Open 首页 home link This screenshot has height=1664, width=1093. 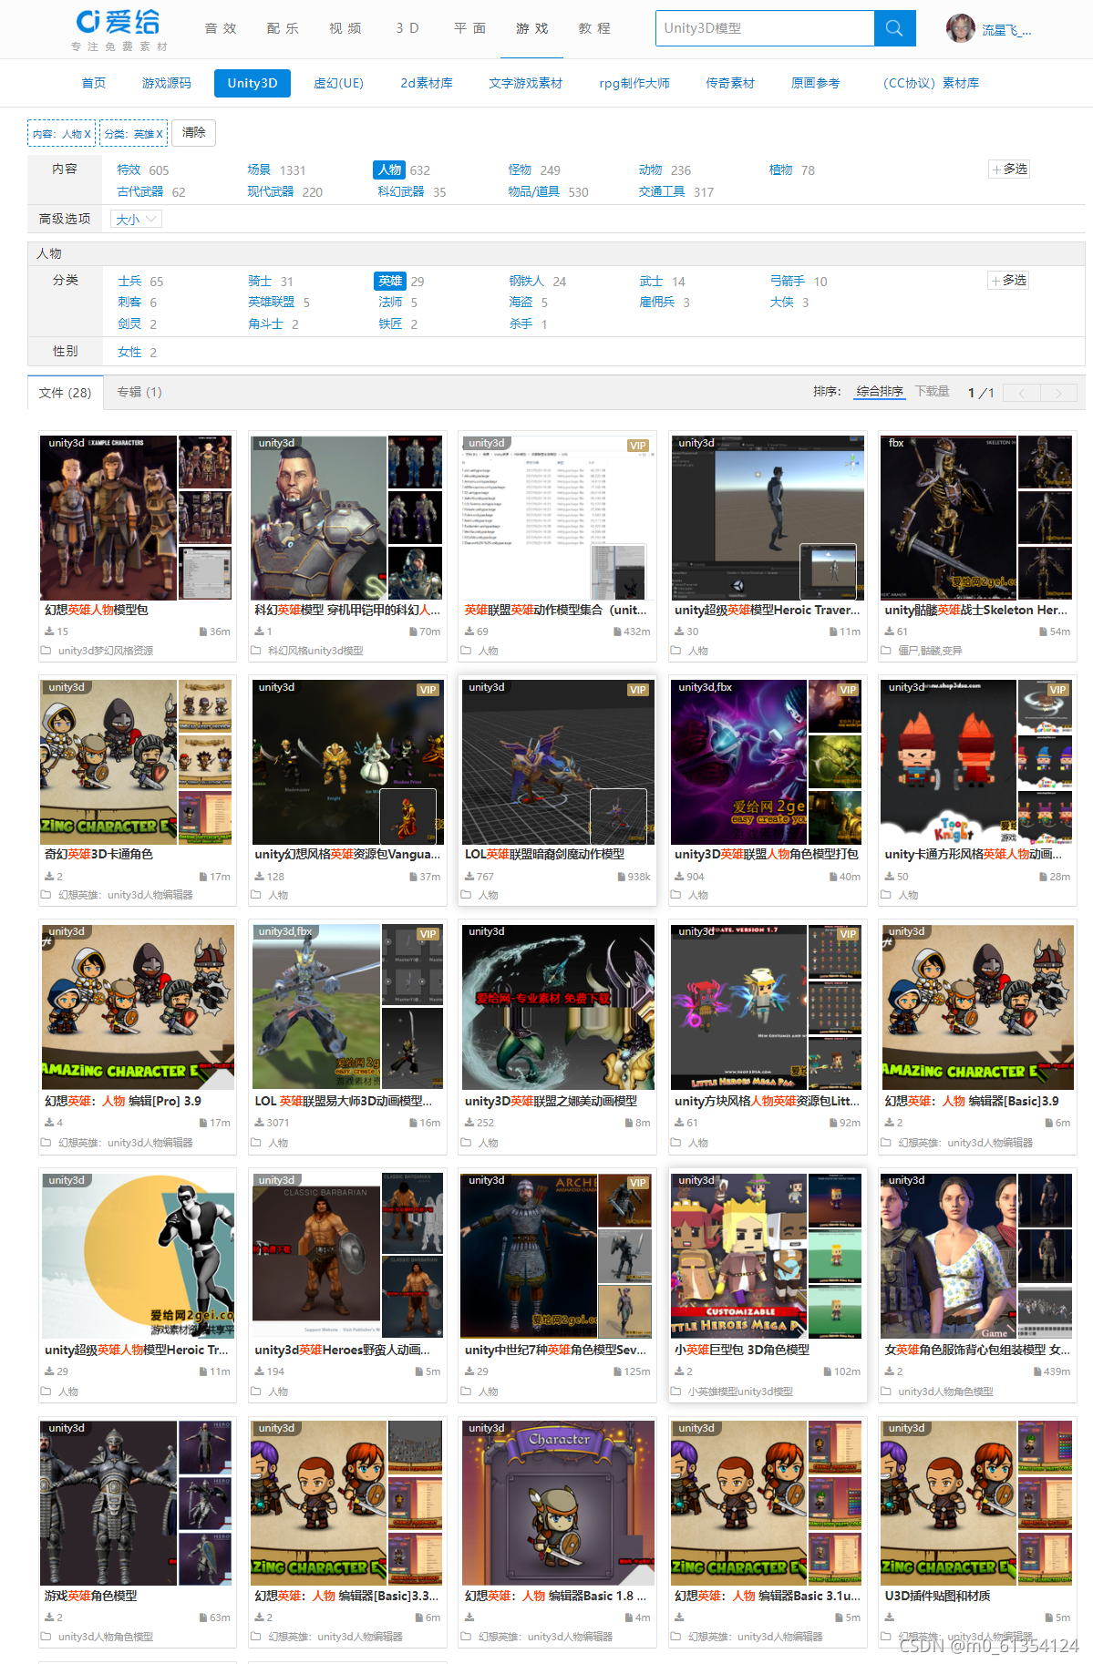[94, 83]
